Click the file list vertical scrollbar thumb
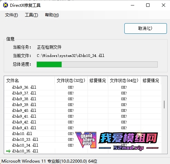Viewport: 170px width, 164px height. coord(164,104)
